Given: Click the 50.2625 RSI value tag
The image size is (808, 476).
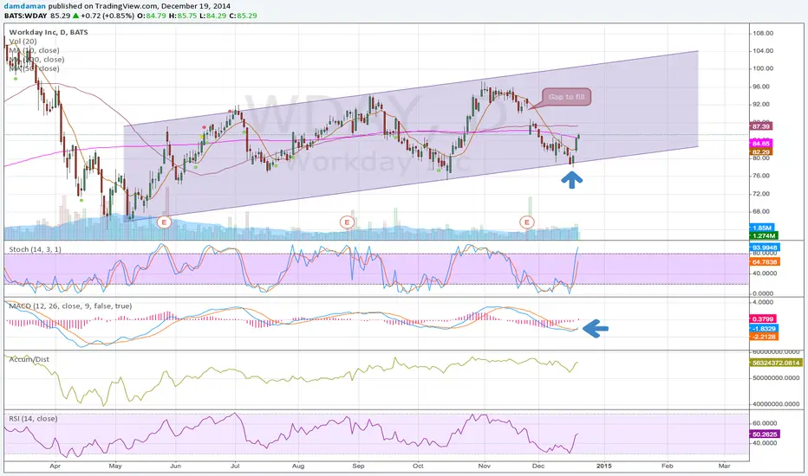Looking at the screenshot, I should click(765, 434).
